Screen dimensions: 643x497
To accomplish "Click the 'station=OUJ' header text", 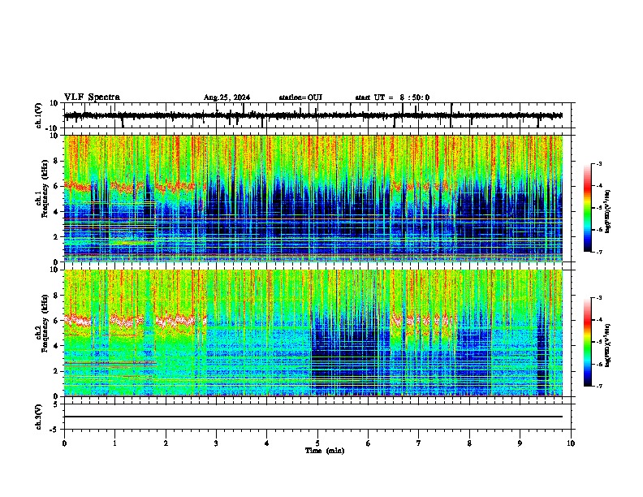I will [x=300, y=97].
